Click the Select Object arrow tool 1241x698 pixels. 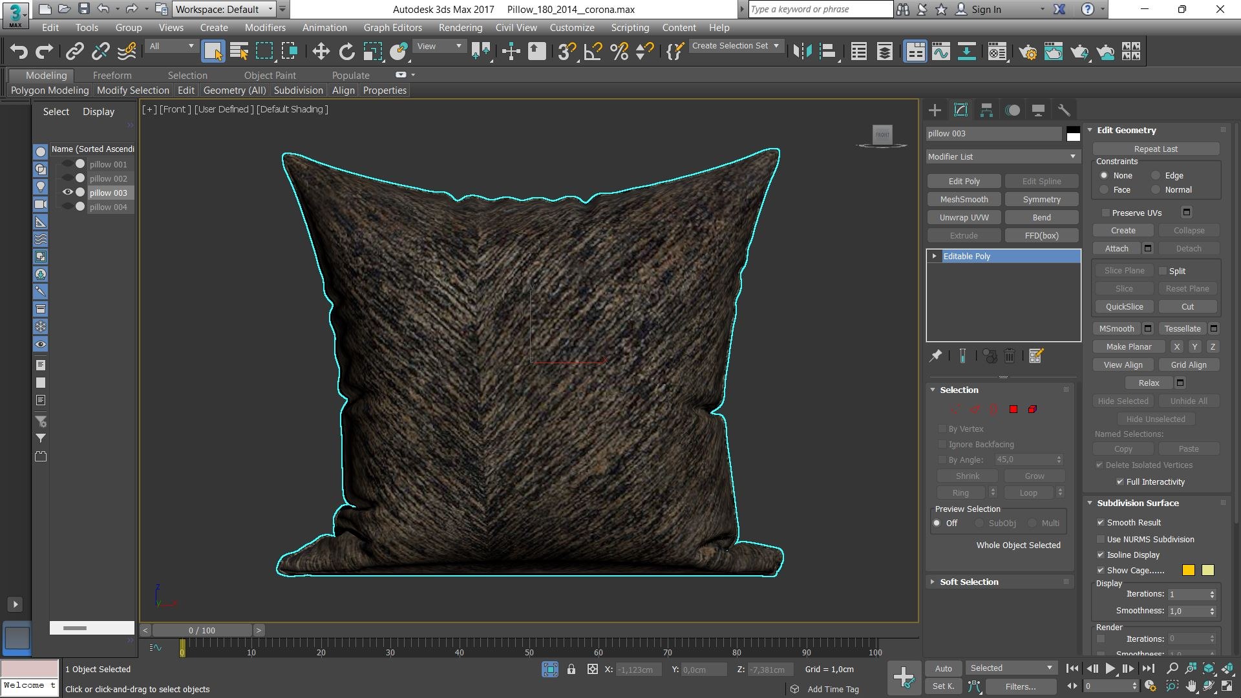[213, 52]
